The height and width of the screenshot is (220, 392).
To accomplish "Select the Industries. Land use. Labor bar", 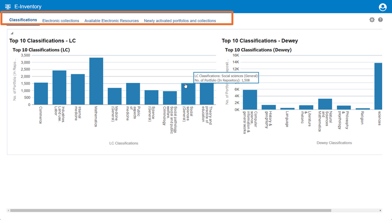I will coord(59,87).
